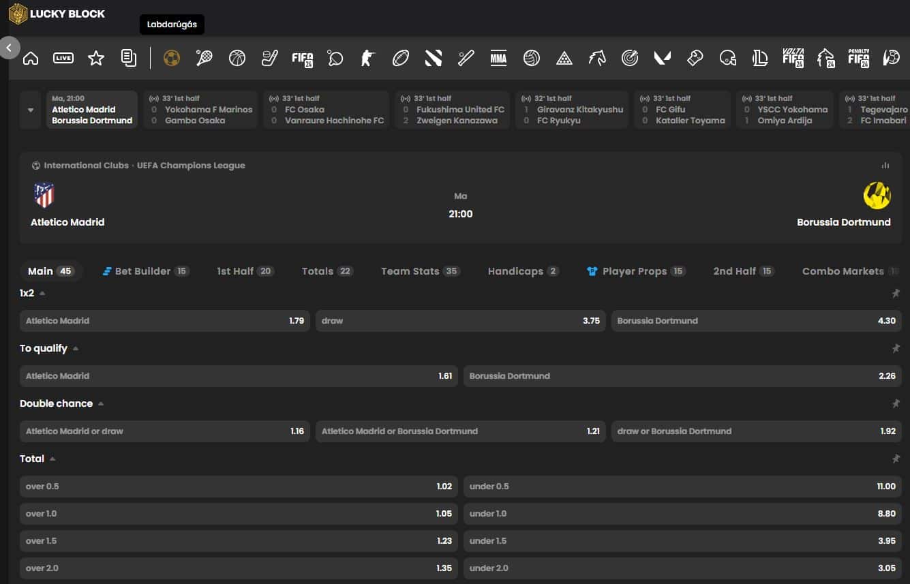Select the American football sport icon
Viewport: 910px width, 584px height.
click(x=401, y=58)
